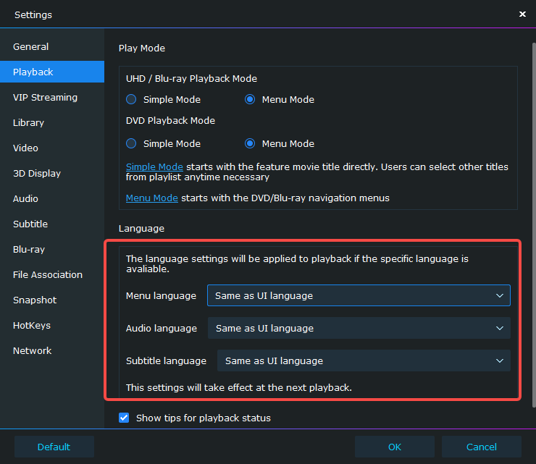
Task: Open the Subtitle settings page
Action: click(30, 224)
